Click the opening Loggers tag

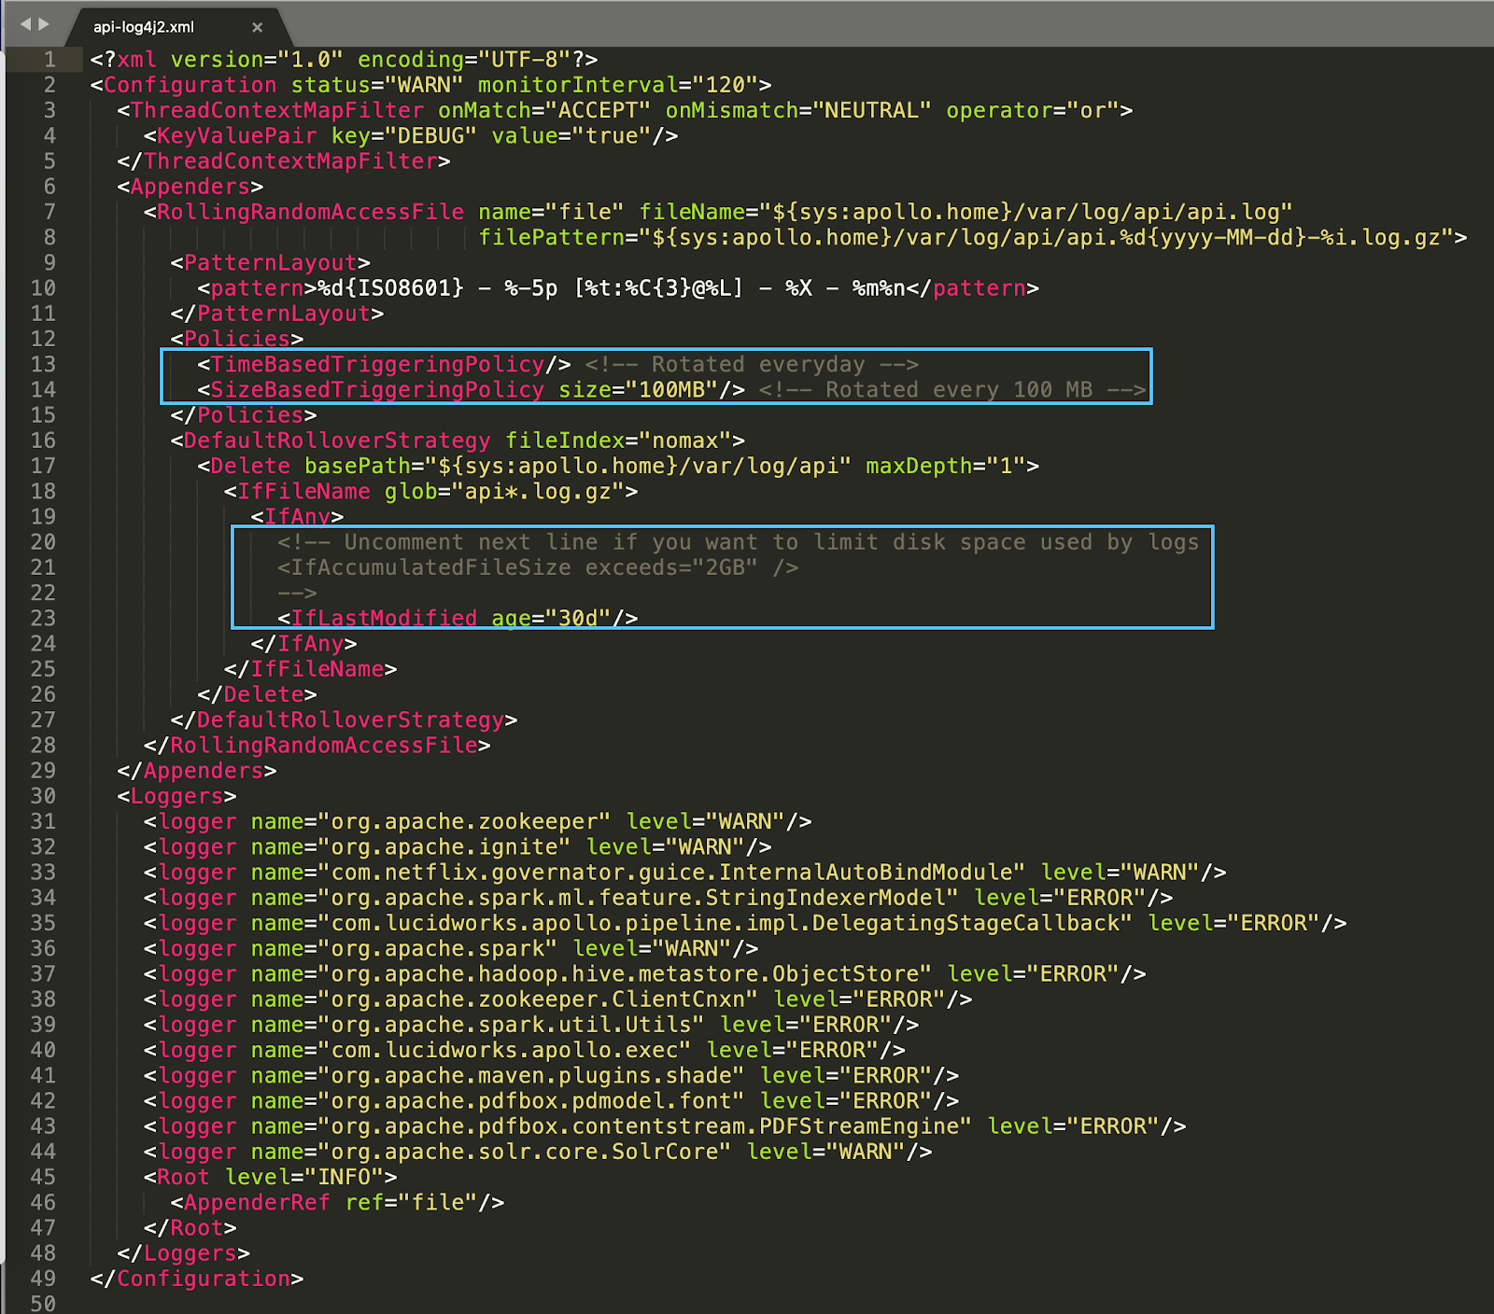(x=176, y=796)
